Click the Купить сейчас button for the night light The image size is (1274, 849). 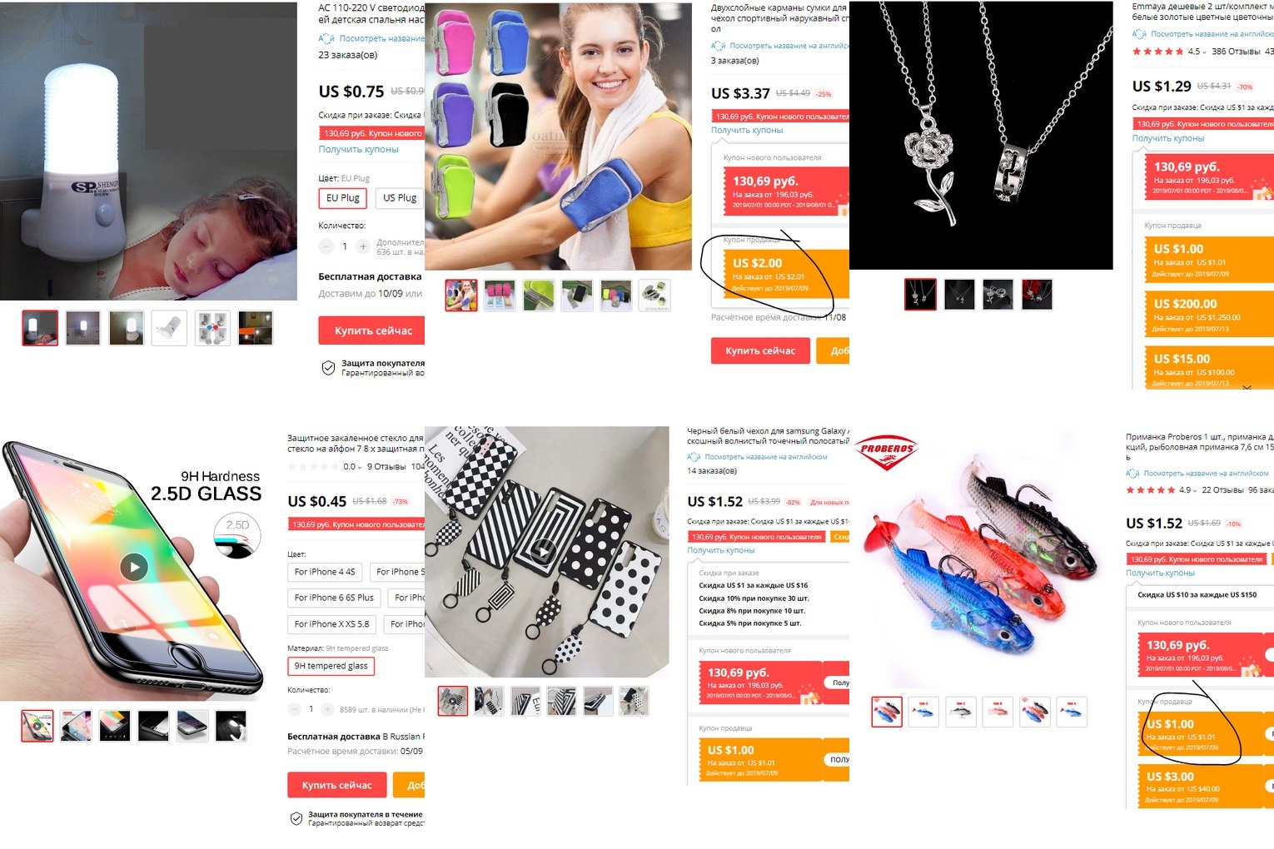click(x=371, y=330)
